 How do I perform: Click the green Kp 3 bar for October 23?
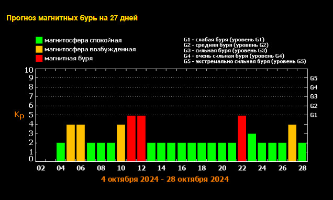[x=252, y=148]
